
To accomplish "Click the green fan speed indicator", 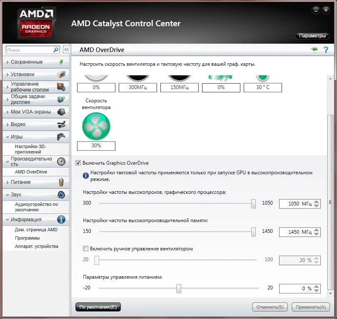I will click(x=96, y=126).
